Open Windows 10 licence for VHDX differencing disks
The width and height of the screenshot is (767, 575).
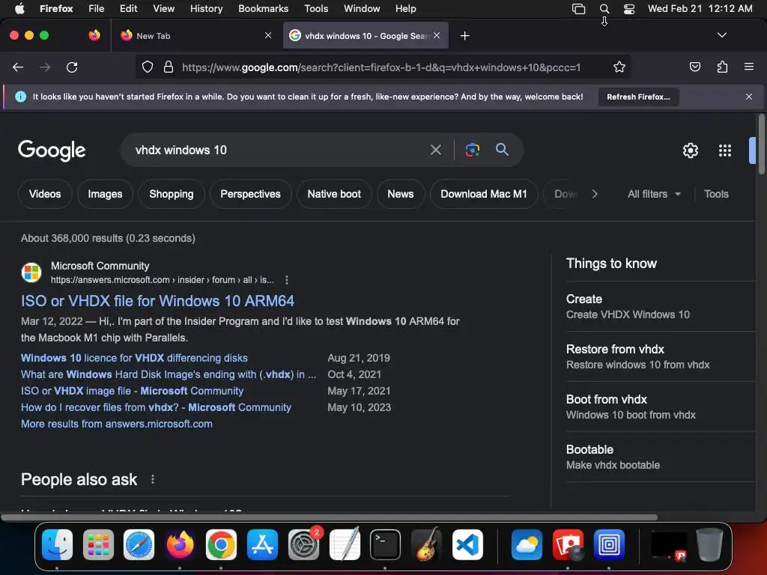coord(134,358)
